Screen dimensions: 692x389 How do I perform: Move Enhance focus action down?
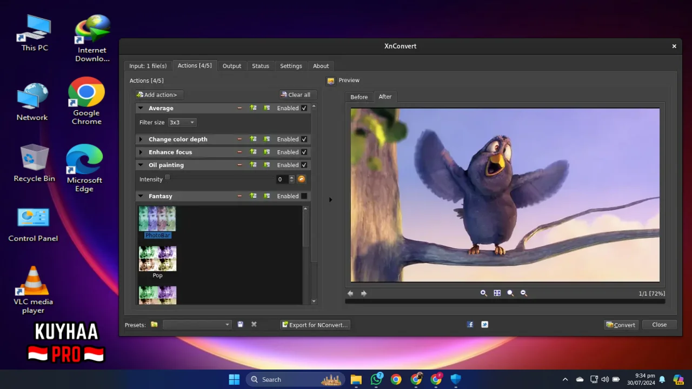(267, 152)
